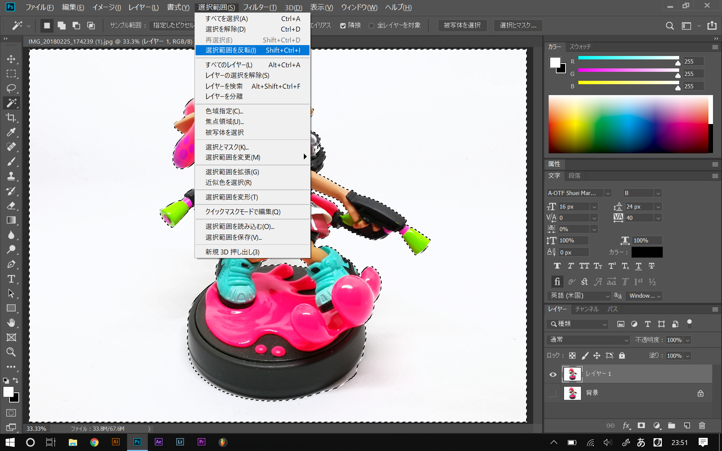Toggle lock transparent pixels icon

tap(572, 356)
